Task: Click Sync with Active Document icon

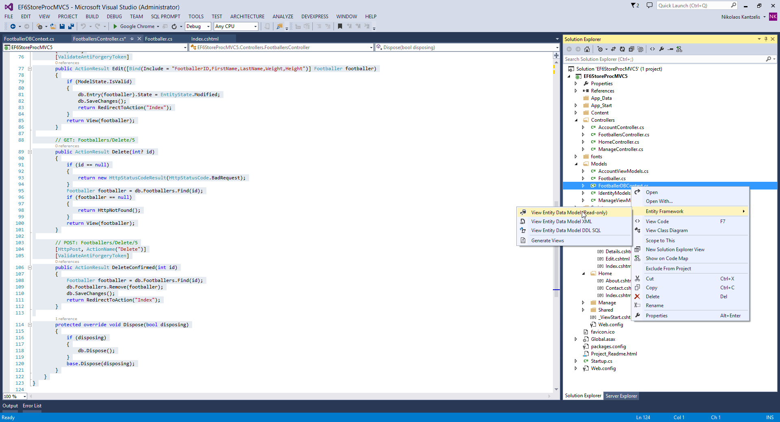Action: [613, 49]
